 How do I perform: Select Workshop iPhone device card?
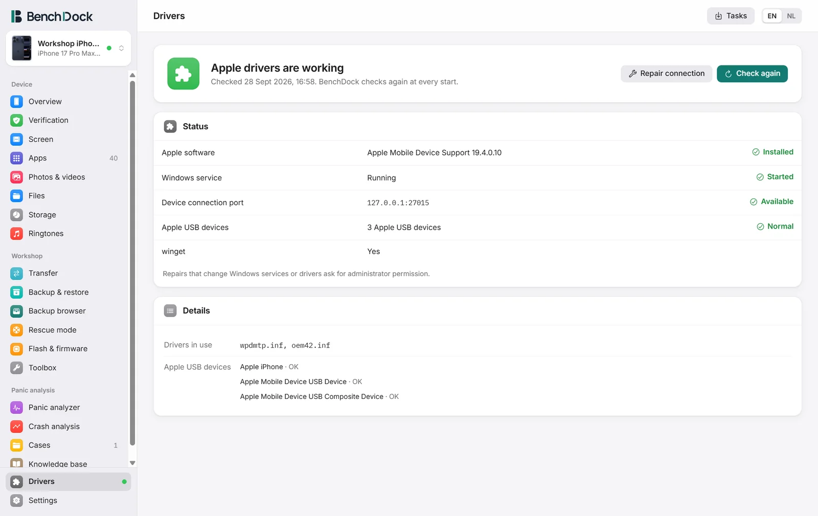(x=69, y=48)
